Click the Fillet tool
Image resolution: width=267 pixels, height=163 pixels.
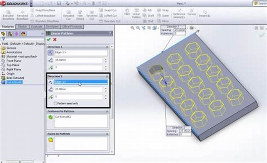[x=127, y=12]
